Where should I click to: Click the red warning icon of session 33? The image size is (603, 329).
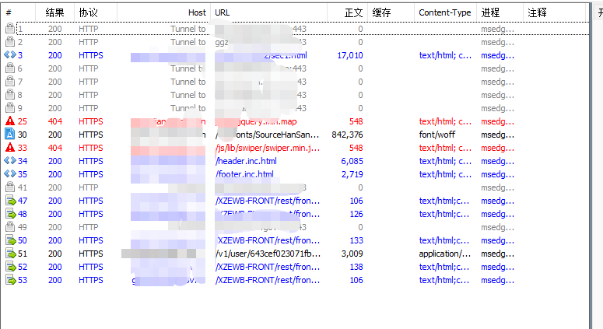10,148
